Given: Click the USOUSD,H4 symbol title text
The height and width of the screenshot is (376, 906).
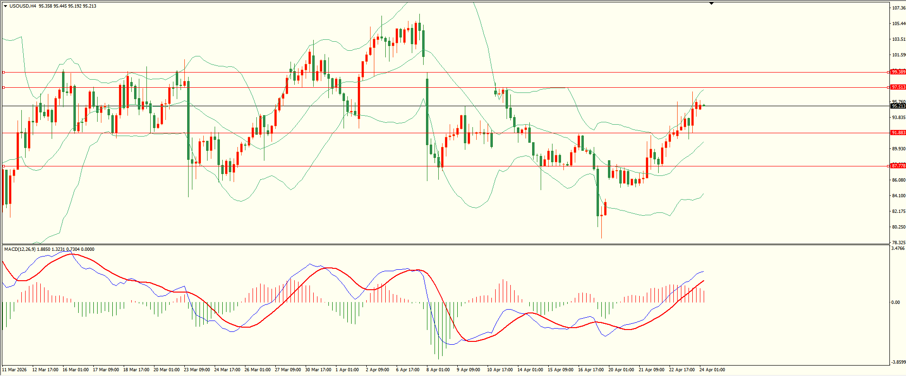Looking at the screenshot, I should pos(23,6).
